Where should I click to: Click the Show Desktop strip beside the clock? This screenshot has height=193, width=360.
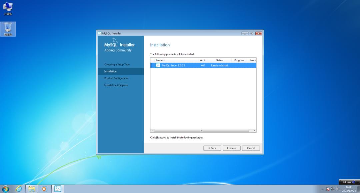click(358, 189)
